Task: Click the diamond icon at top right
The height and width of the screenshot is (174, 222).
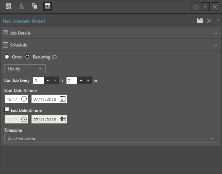Action: [x=196, y=7]
